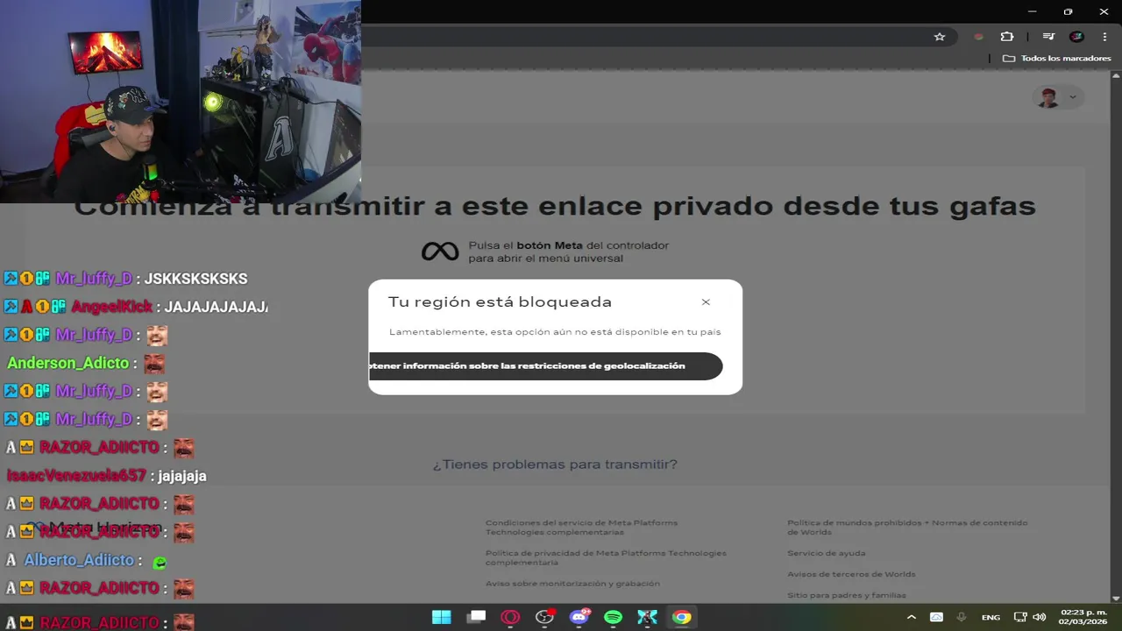Screen dimensions: 1122x631
Task: Open the volume speaker tray icon
Action: pos(1040,617)
